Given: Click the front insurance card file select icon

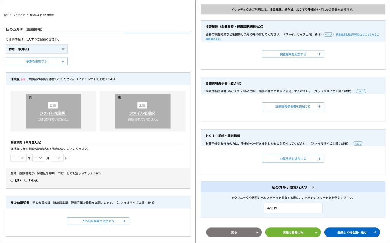Looking at the screenshot, I should [53, 105].
